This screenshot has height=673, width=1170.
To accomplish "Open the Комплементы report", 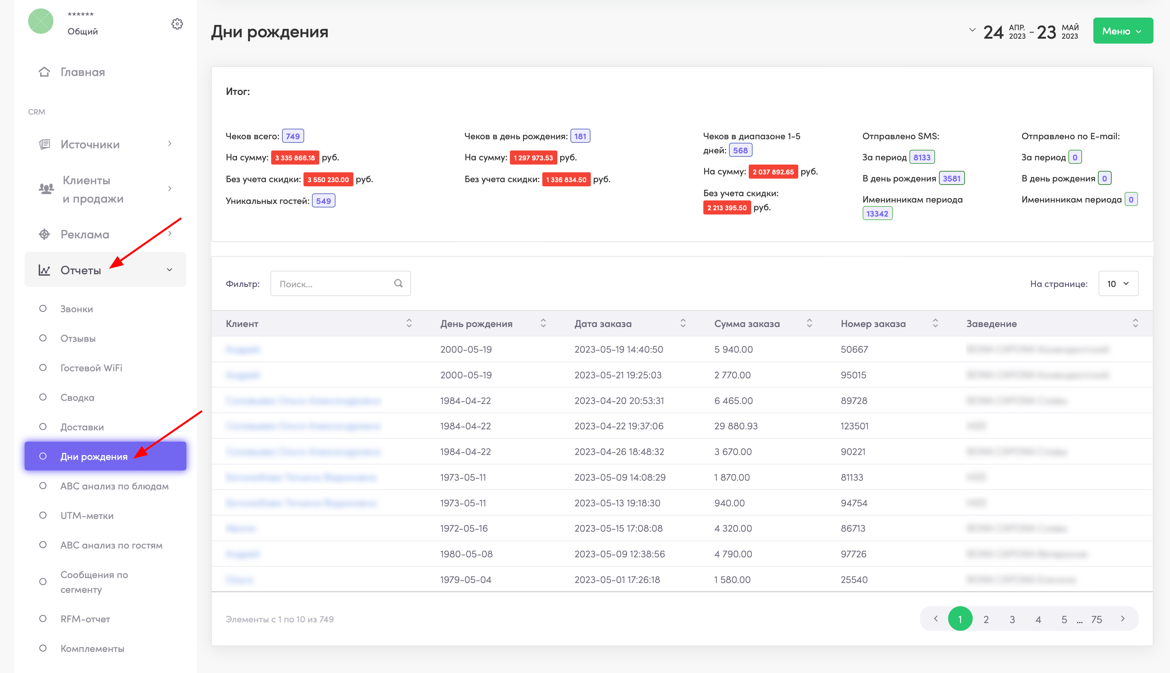I will [x=92, y=648].
